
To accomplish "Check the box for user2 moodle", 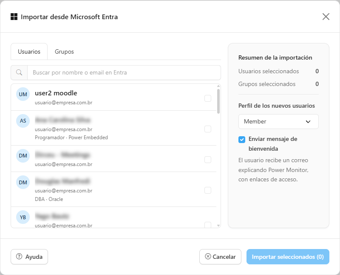I will click(208, 98).
